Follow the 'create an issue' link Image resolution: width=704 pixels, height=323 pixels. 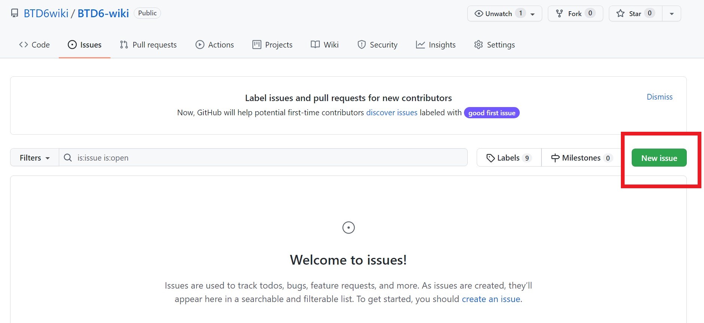point(491,299)
